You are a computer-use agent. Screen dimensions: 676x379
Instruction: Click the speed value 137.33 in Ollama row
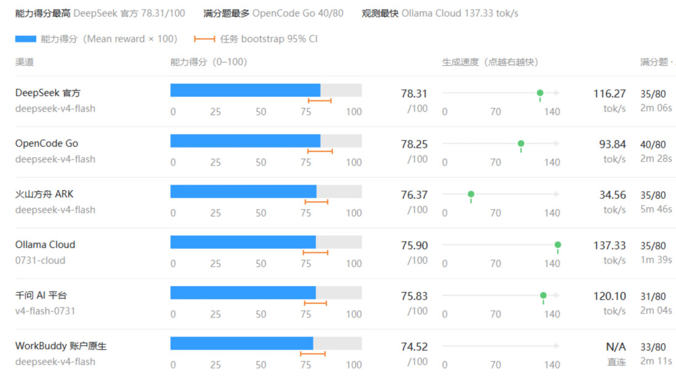pyautogui.click(x=609, y=245)
